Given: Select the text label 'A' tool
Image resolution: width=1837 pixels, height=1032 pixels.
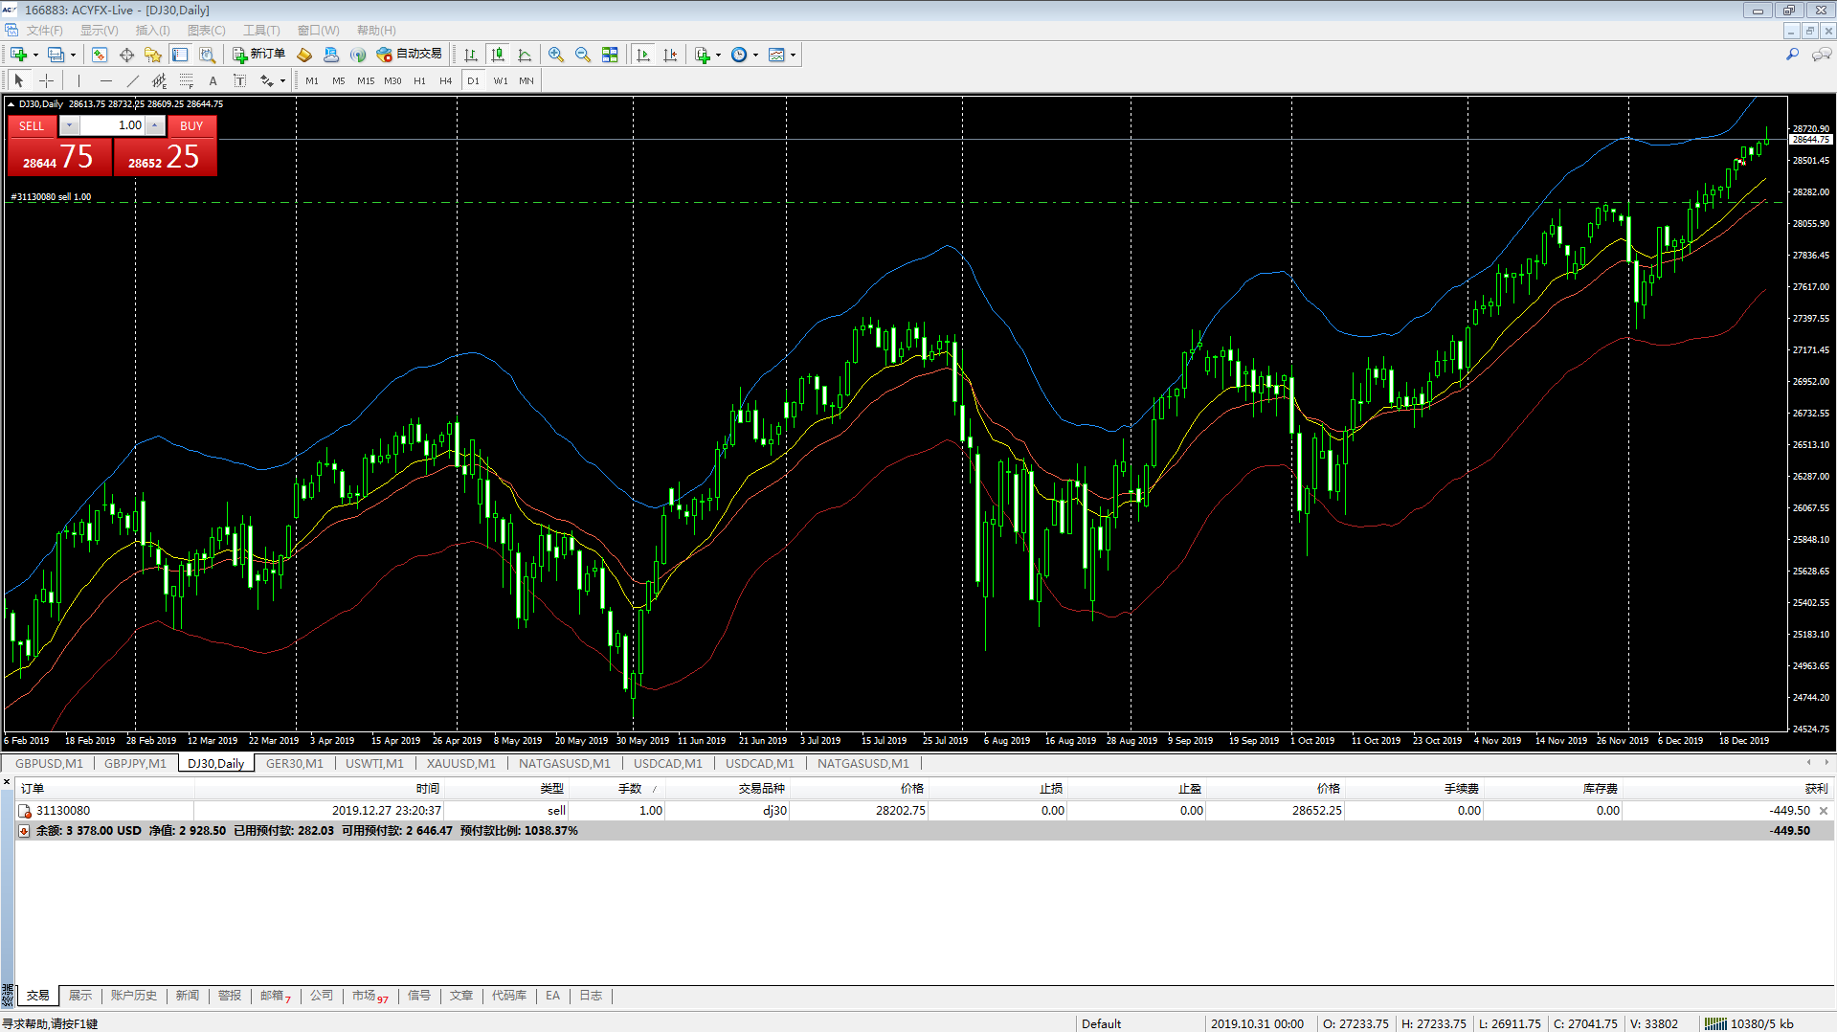Looking at the screenshot, I should click(x=213, y=80).
